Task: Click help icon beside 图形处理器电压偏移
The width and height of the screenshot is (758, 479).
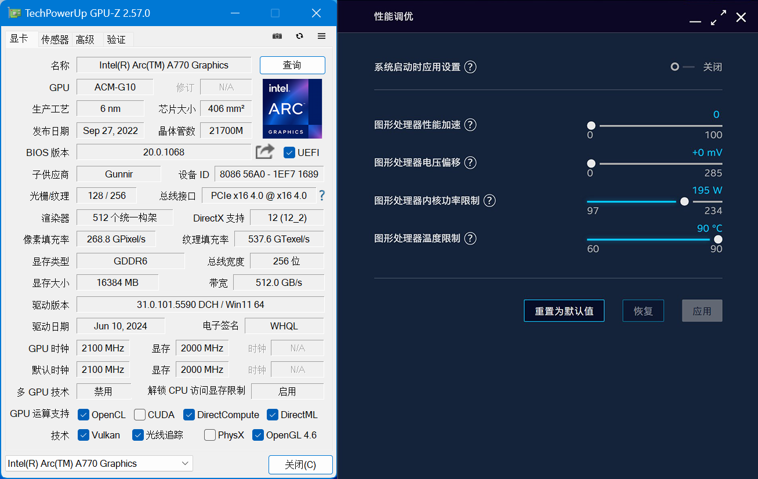Action: pos(470,163)
